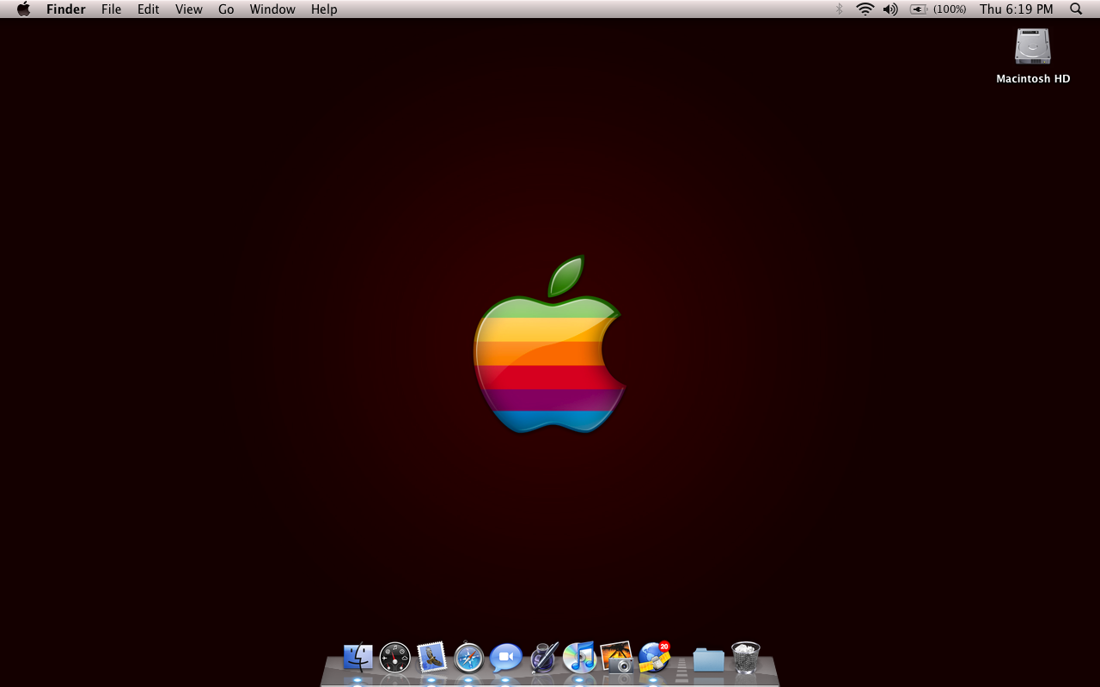The width and height of the screenshot is (1100, 687).
Task: Click the Macintosh HD label text
Action: point(1033,79)
